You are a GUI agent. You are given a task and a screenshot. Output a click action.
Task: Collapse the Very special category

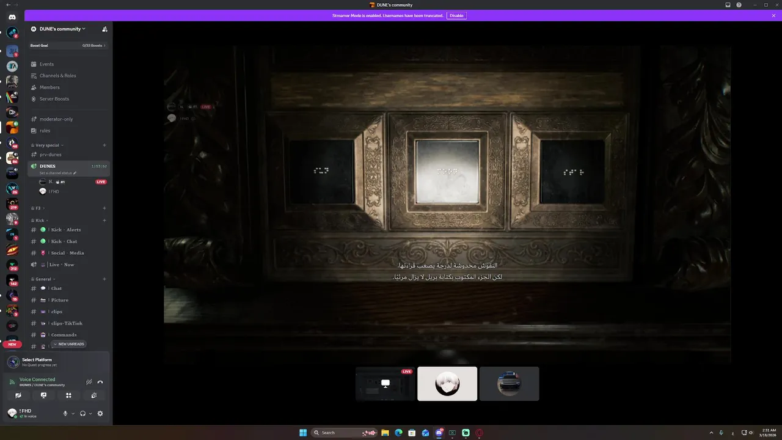[x=48, y=145]
